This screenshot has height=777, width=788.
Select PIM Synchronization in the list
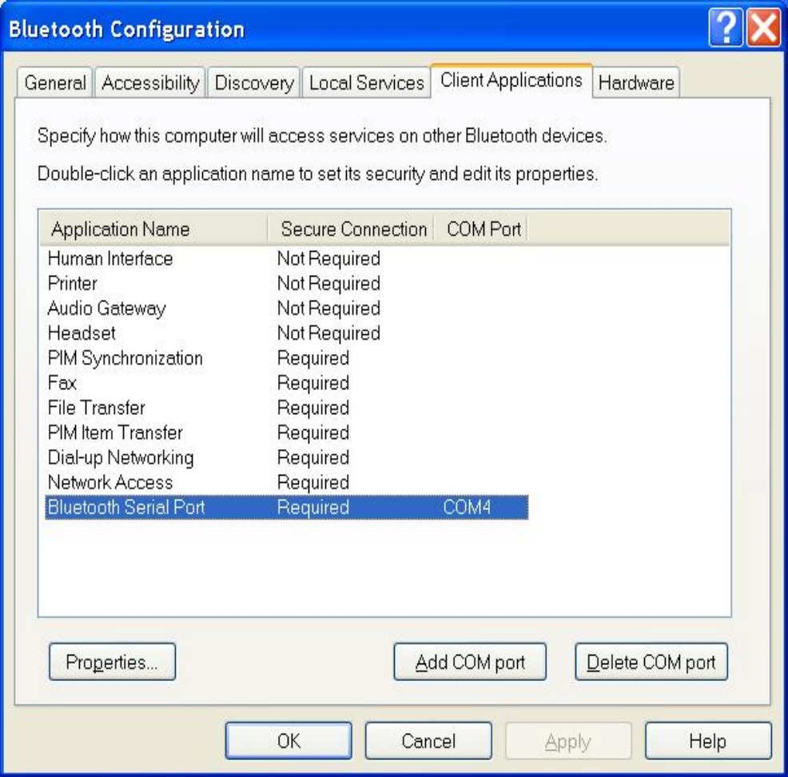pyautogui.click(x=286, y=358)
